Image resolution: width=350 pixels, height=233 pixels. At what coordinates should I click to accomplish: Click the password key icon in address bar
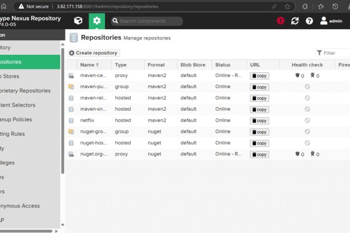[x=274, y=6]
